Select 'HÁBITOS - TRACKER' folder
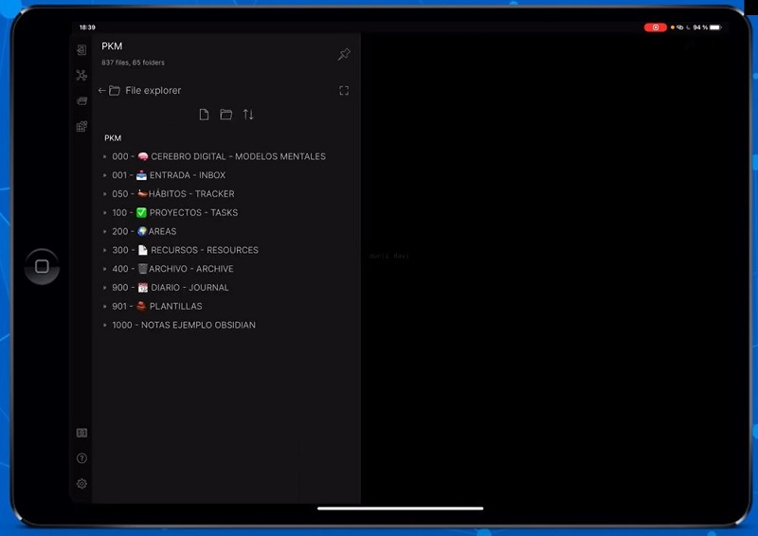This screenshot has height=536, width=758. pyautogui.click(x=173, y=194)
